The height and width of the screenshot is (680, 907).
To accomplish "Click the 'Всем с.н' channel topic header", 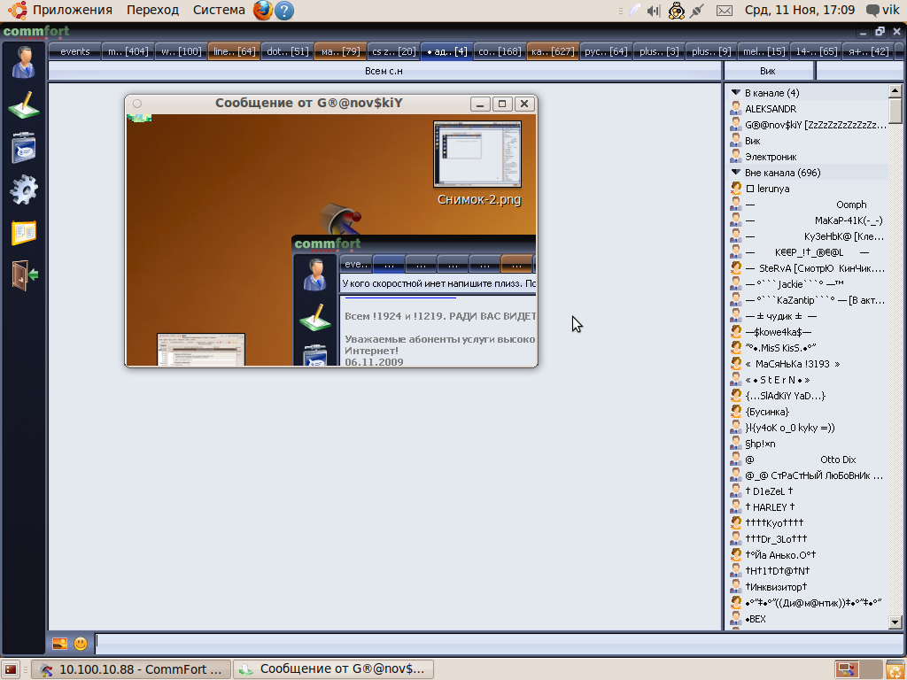I will pos(384,71).
